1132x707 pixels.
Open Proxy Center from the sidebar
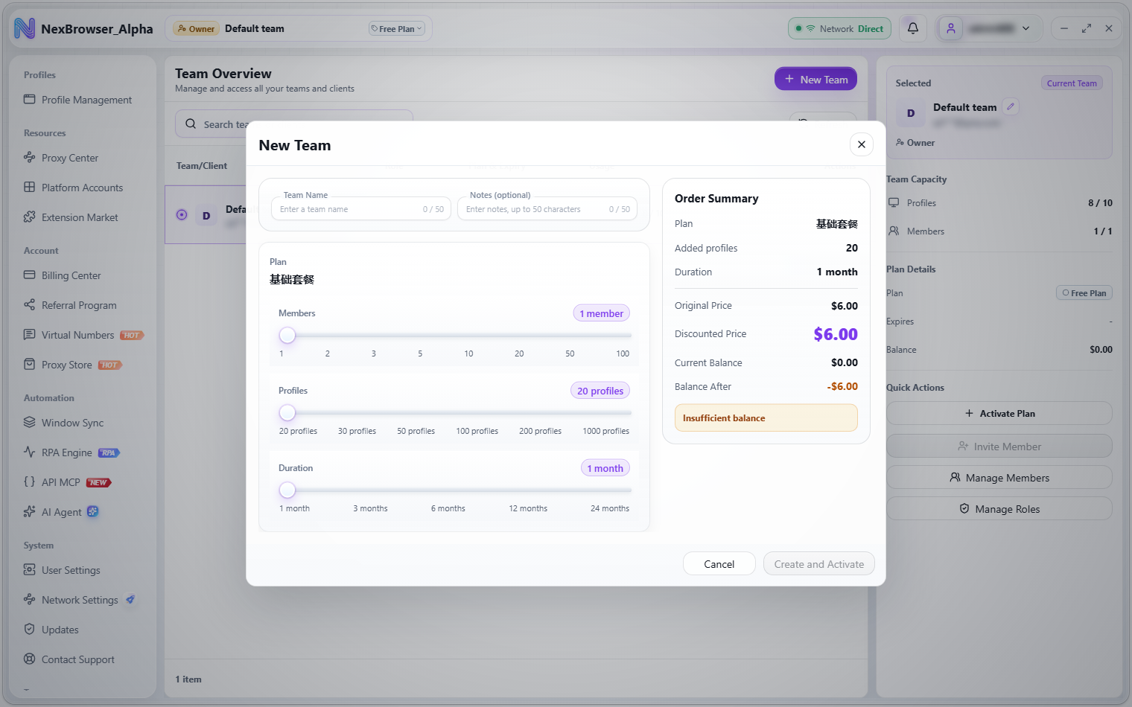coord(69,158)
